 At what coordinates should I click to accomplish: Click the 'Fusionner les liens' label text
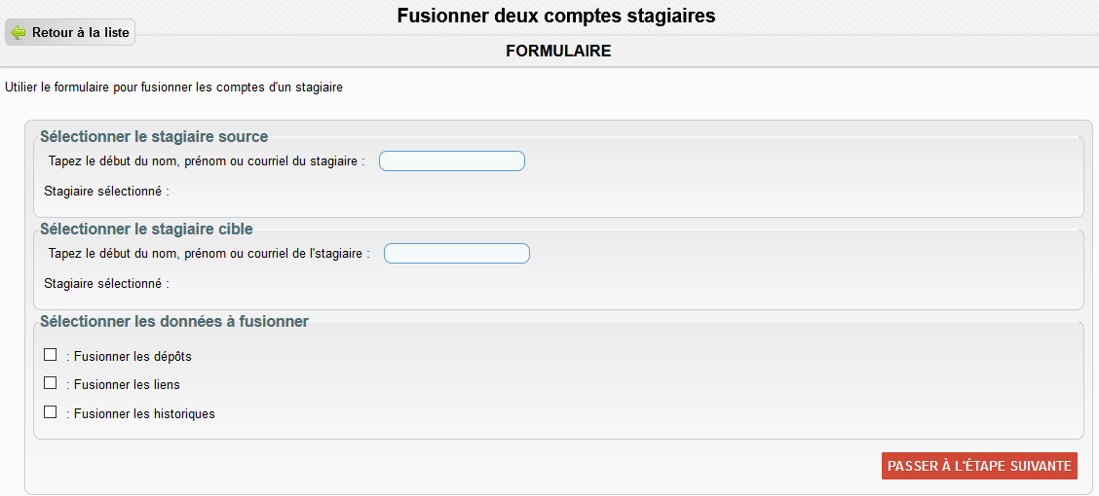[x=127, y=385]
